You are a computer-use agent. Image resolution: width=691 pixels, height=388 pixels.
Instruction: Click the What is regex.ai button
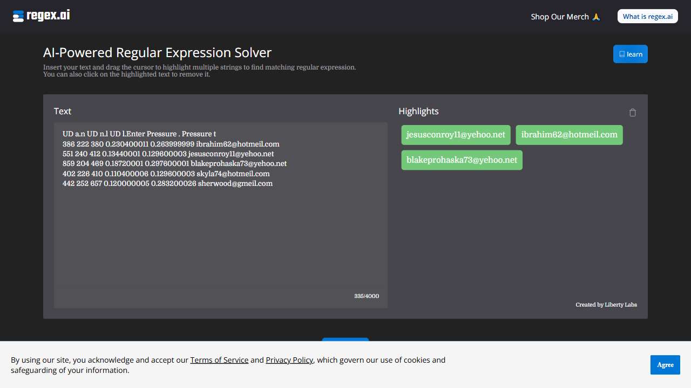(647, 16)
